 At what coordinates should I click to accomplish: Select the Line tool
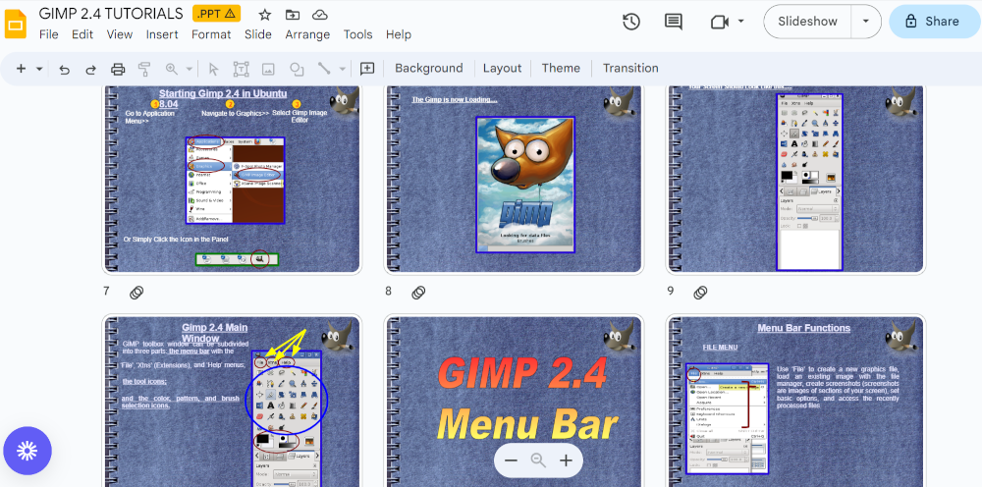(324, 69)
